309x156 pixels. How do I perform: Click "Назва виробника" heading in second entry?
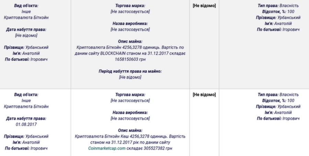click(x=130, y=112)
